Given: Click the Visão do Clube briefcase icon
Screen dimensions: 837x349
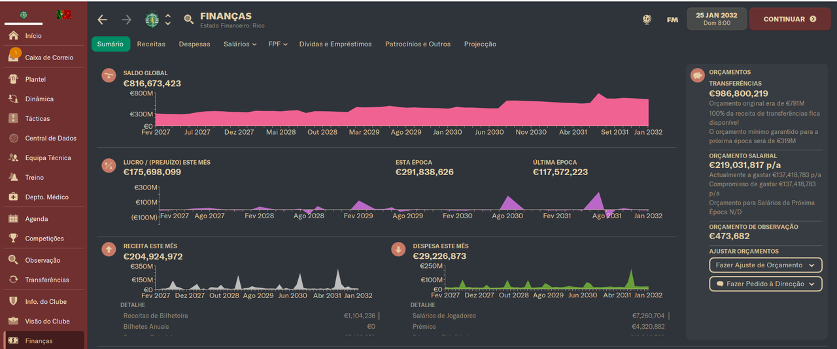Looking at the screenshot, I should [x=13, y=321].
